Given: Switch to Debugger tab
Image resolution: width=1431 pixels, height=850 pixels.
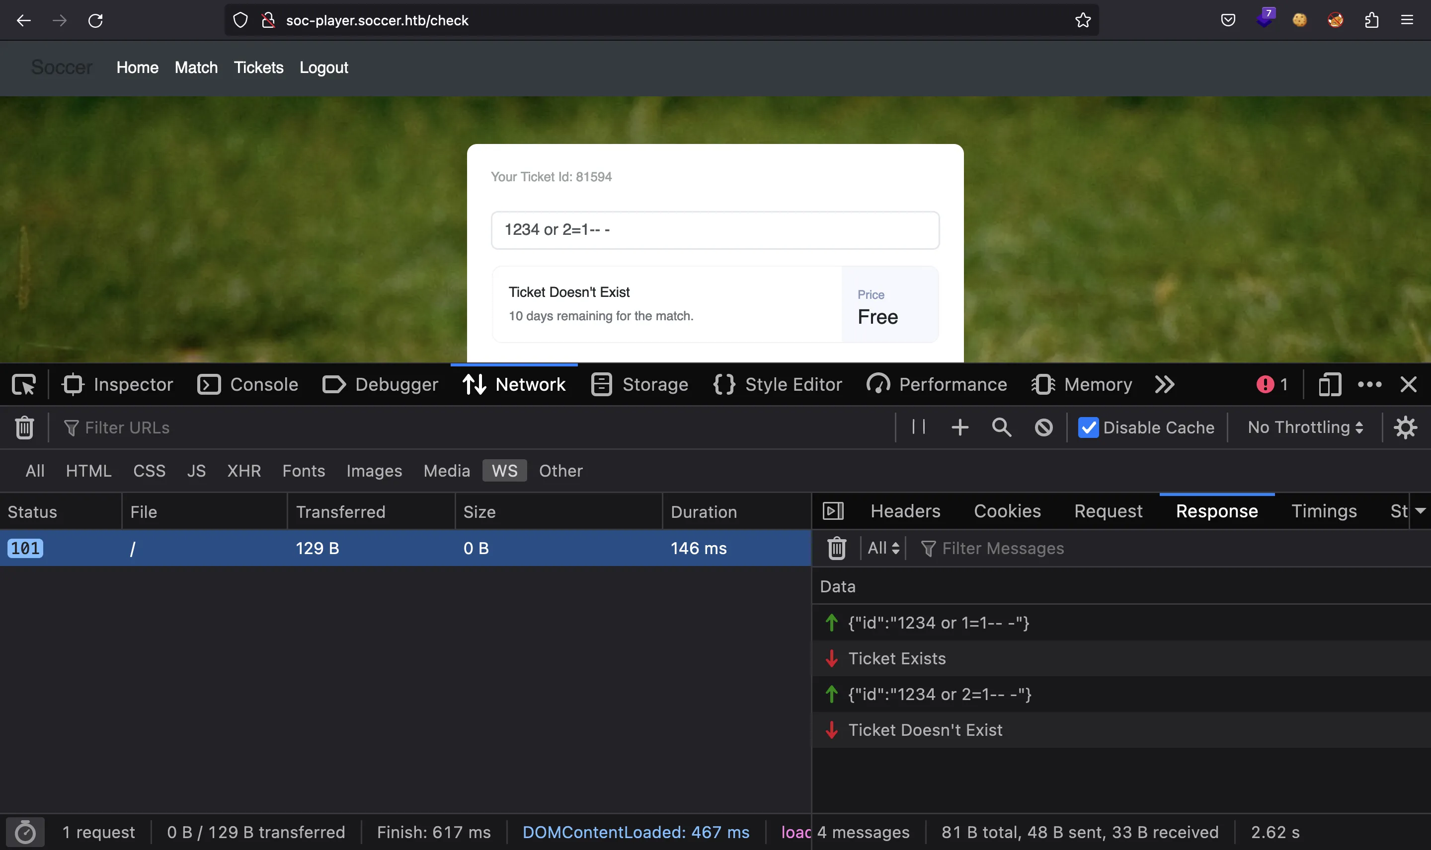Looking at the screenshot, I should pos(380,384).
